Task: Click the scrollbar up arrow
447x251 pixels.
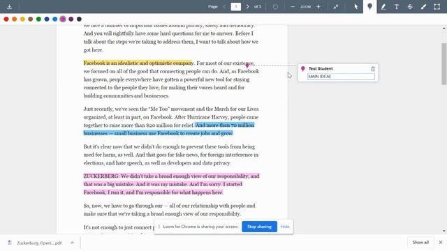Action: coord(444,29)
